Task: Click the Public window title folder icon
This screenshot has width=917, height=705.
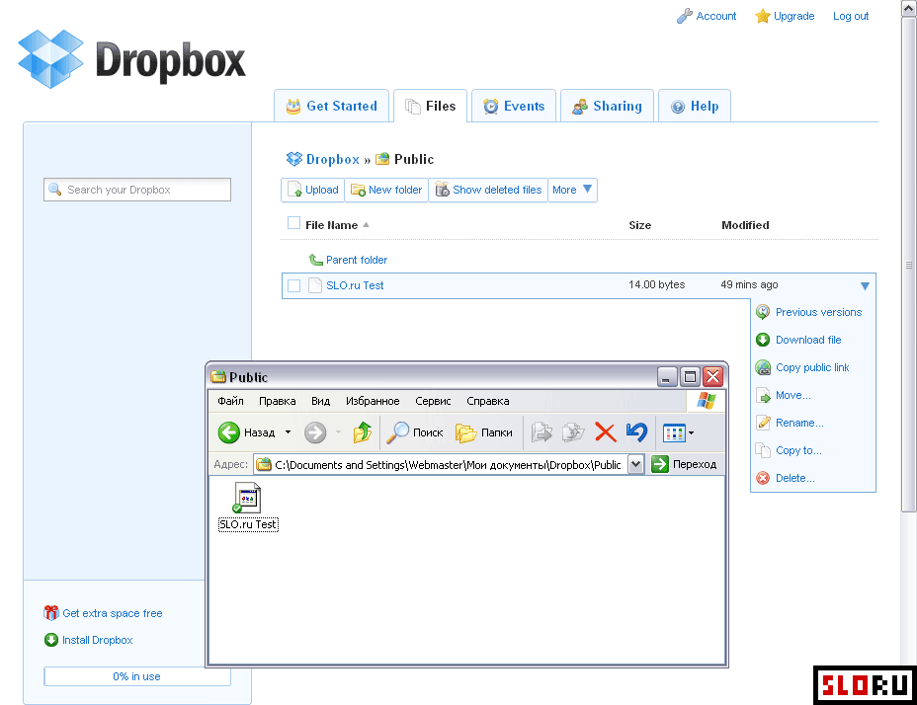Action: [x=218, y=377]
